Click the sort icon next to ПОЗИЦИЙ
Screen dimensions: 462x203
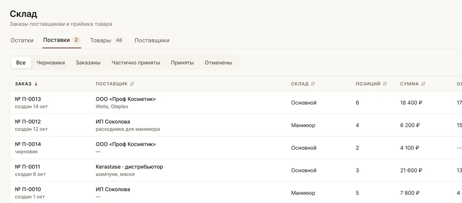click(x=385, y=84)
